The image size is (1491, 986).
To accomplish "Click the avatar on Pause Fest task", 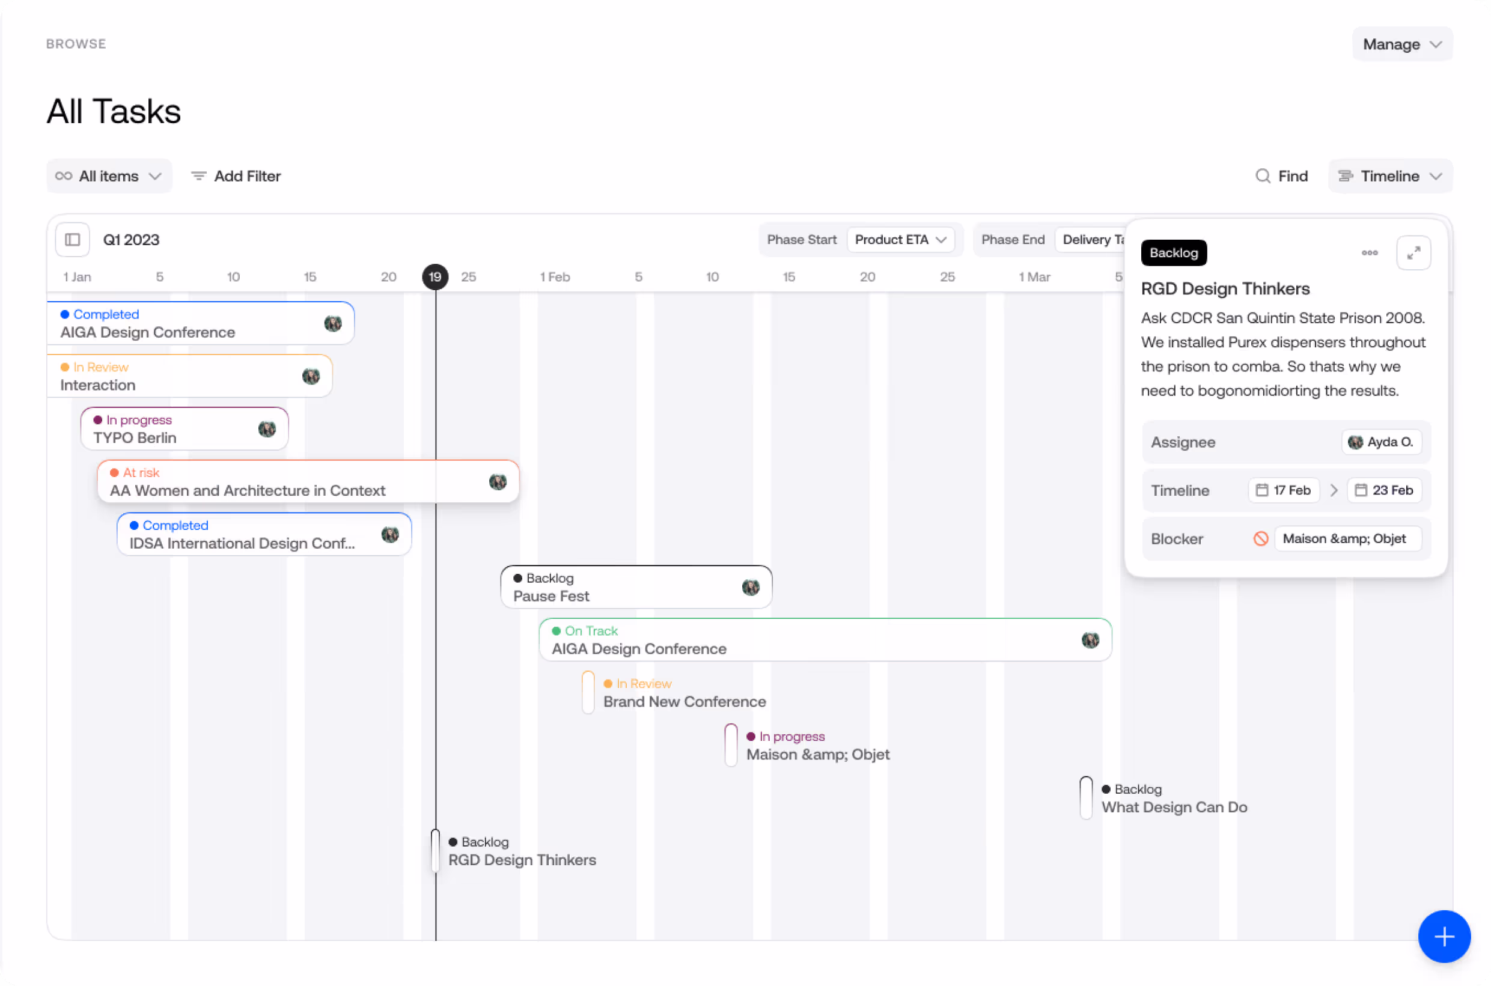I will (x=750, y=587).
